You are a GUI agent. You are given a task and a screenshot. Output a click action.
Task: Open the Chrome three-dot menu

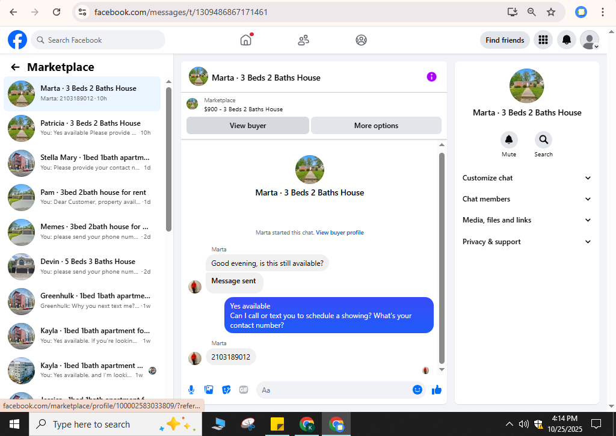[x=602, y=12]
